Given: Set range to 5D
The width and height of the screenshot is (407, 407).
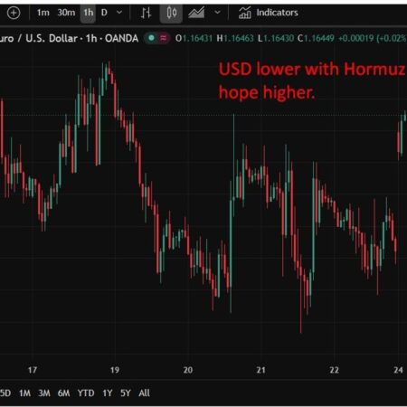Looking at the screenshot, I should click(x=5, y=393).
